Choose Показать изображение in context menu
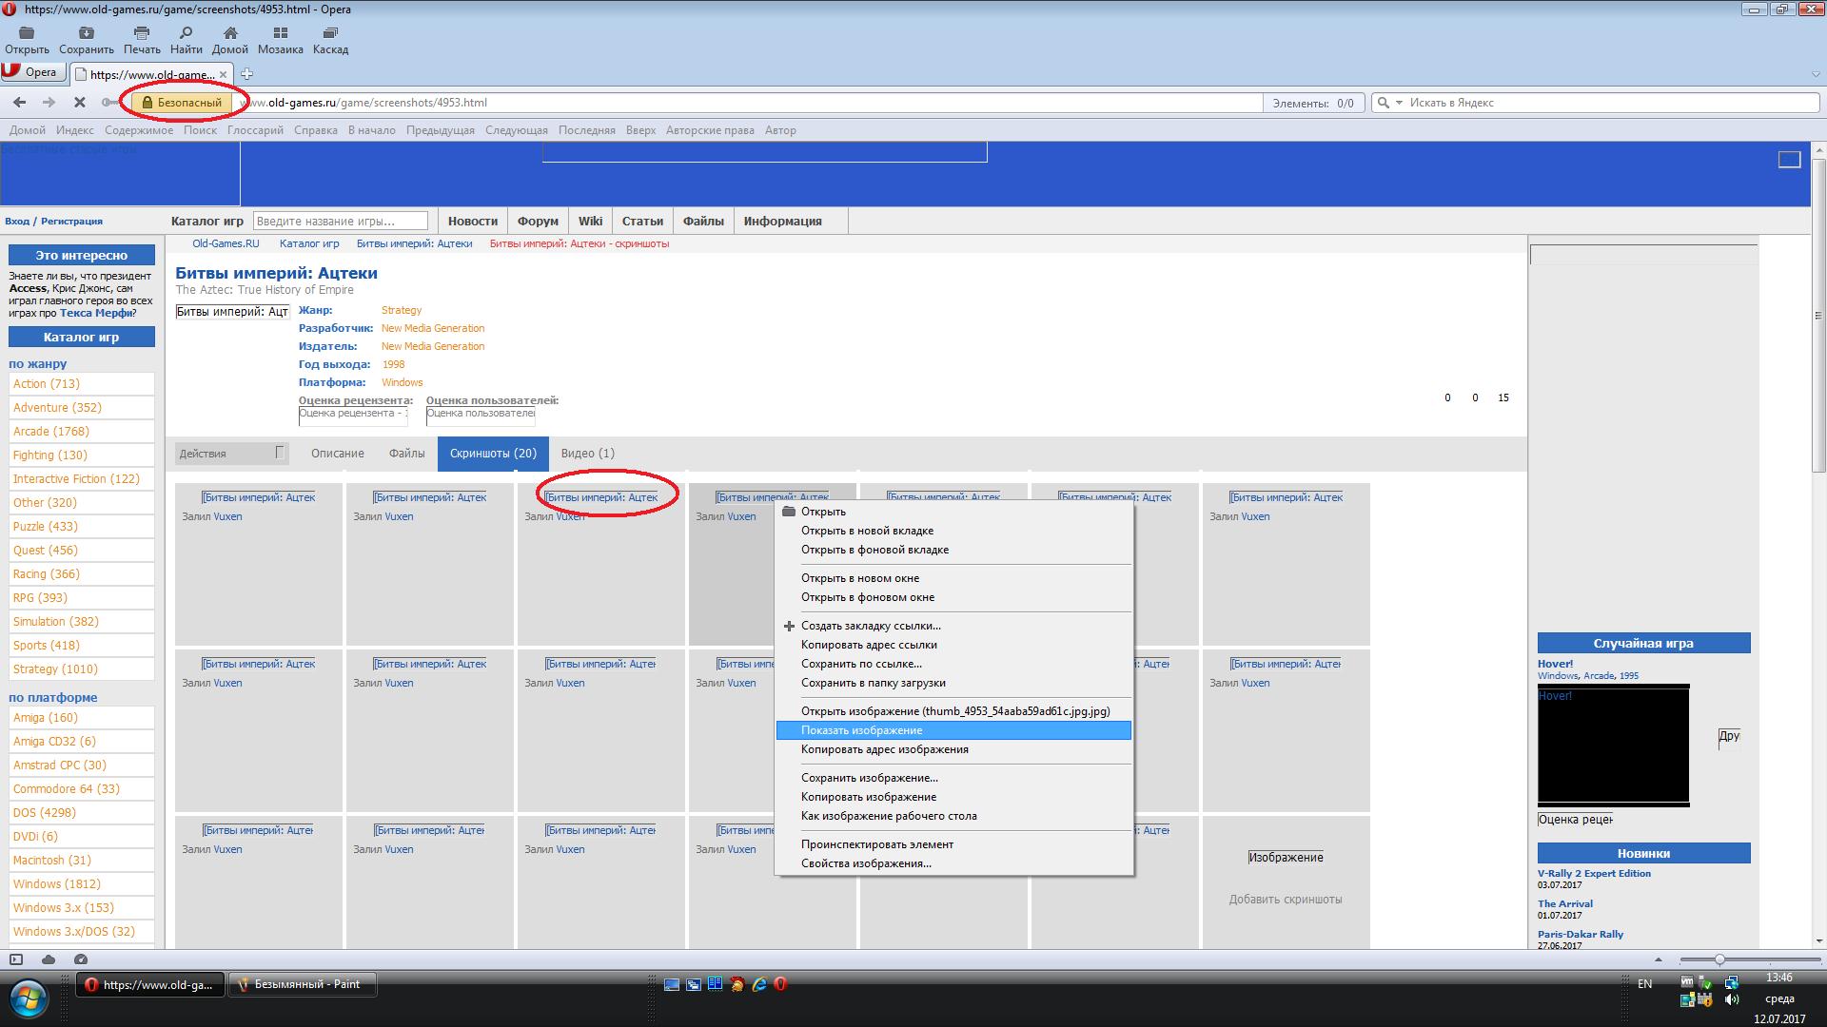The width and height of the screenshot is (1827, 1027). click(x=861, y=730)
